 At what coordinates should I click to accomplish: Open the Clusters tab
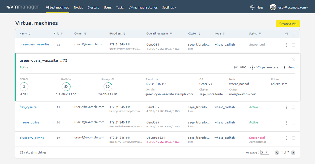[93, 8]
